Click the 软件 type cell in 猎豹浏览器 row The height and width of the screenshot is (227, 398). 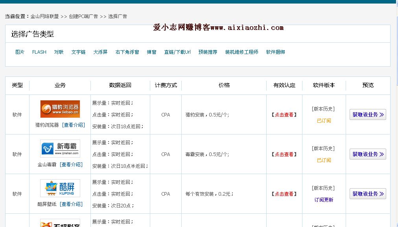17,114
